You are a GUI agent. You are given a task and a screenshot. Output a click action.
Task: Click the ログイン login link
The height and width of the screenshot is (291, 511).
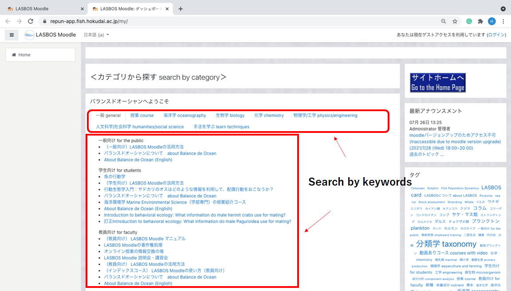pos(496,35)
